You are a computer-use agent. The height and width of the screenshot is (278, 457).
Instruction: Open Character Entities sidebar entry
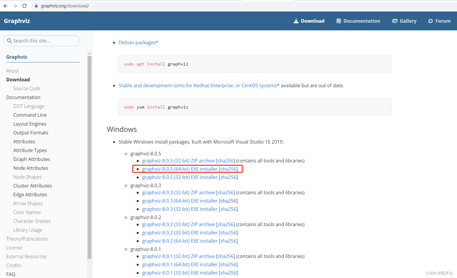point(32,221)
